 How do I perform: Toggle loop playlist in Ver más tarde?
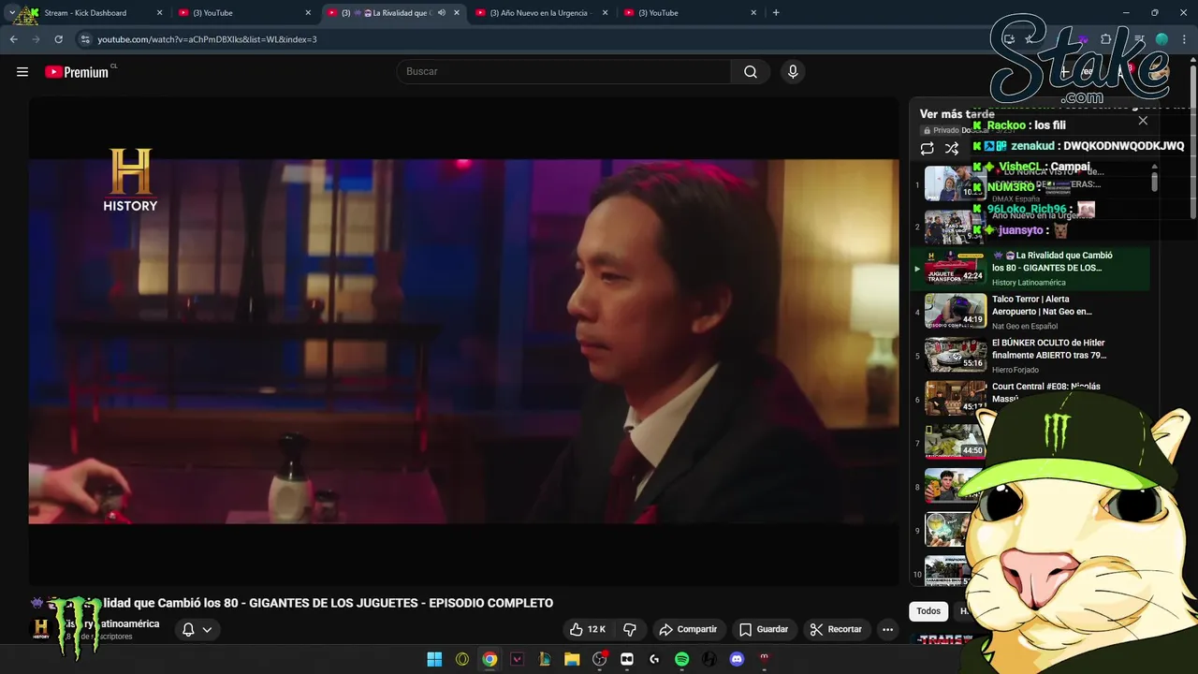click(x=927, y=148)
